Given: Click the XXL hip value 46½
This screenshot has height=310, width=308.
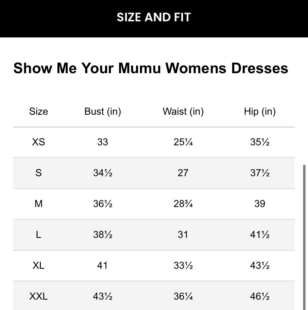Looking at the screenshot, I should tap(260, 296).
